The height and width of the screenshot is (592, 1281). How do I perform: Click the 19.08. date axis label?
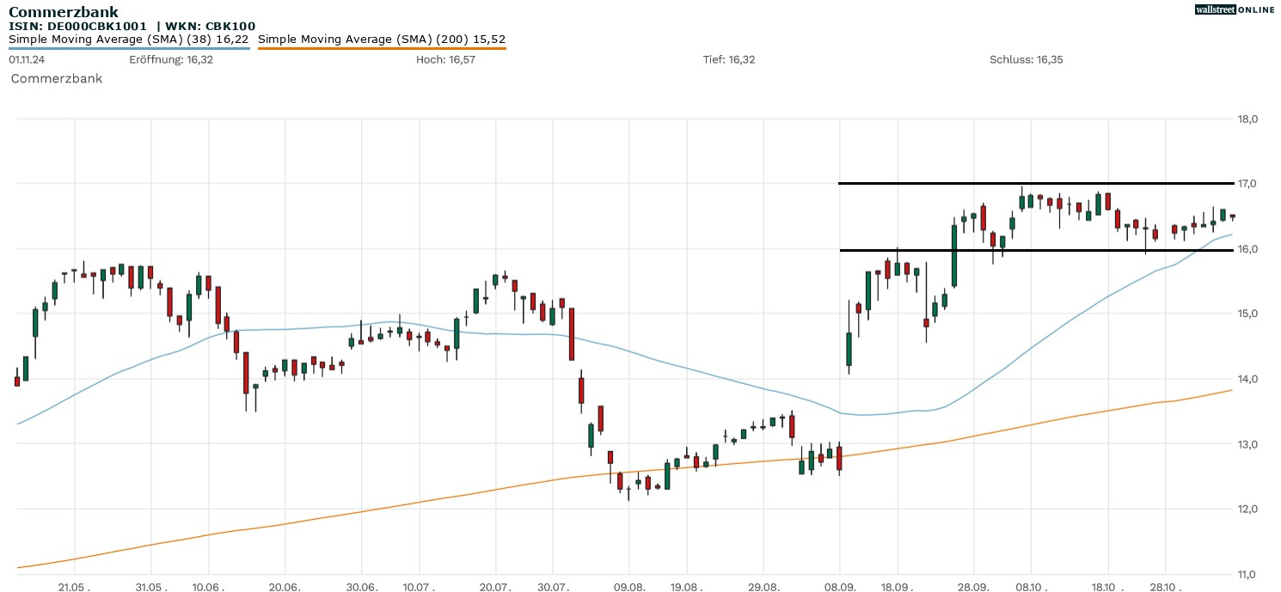tap(686, 588)
